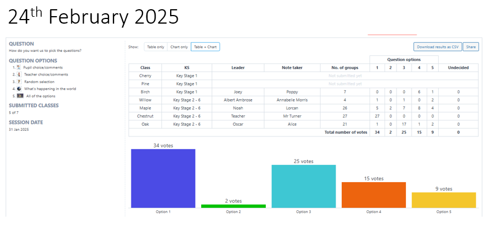Click the Undecided column header
Screen dimensions: 486x227
click(x=458, y=67)
